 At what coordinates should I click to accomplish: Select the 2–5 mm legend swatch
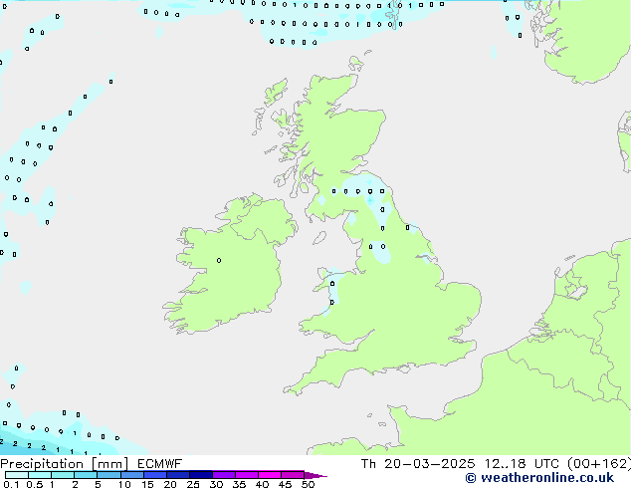pos(86,475)
